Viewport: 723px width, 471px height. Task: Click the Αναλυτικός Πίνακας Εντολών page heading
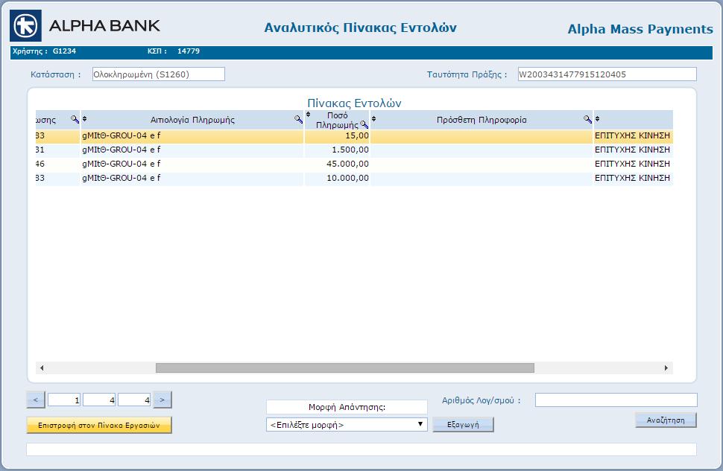click(x=361, y=28)
